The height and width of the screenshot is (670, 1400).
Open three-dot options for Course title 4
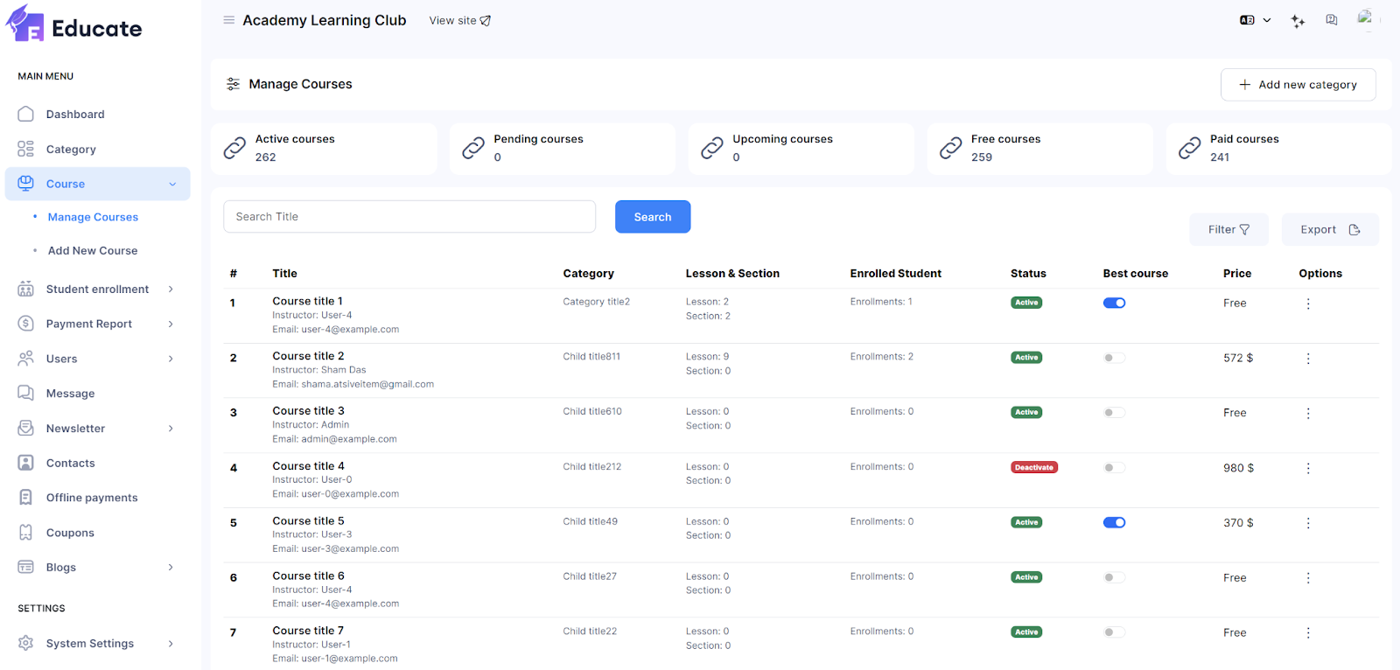coord(1308,468)
